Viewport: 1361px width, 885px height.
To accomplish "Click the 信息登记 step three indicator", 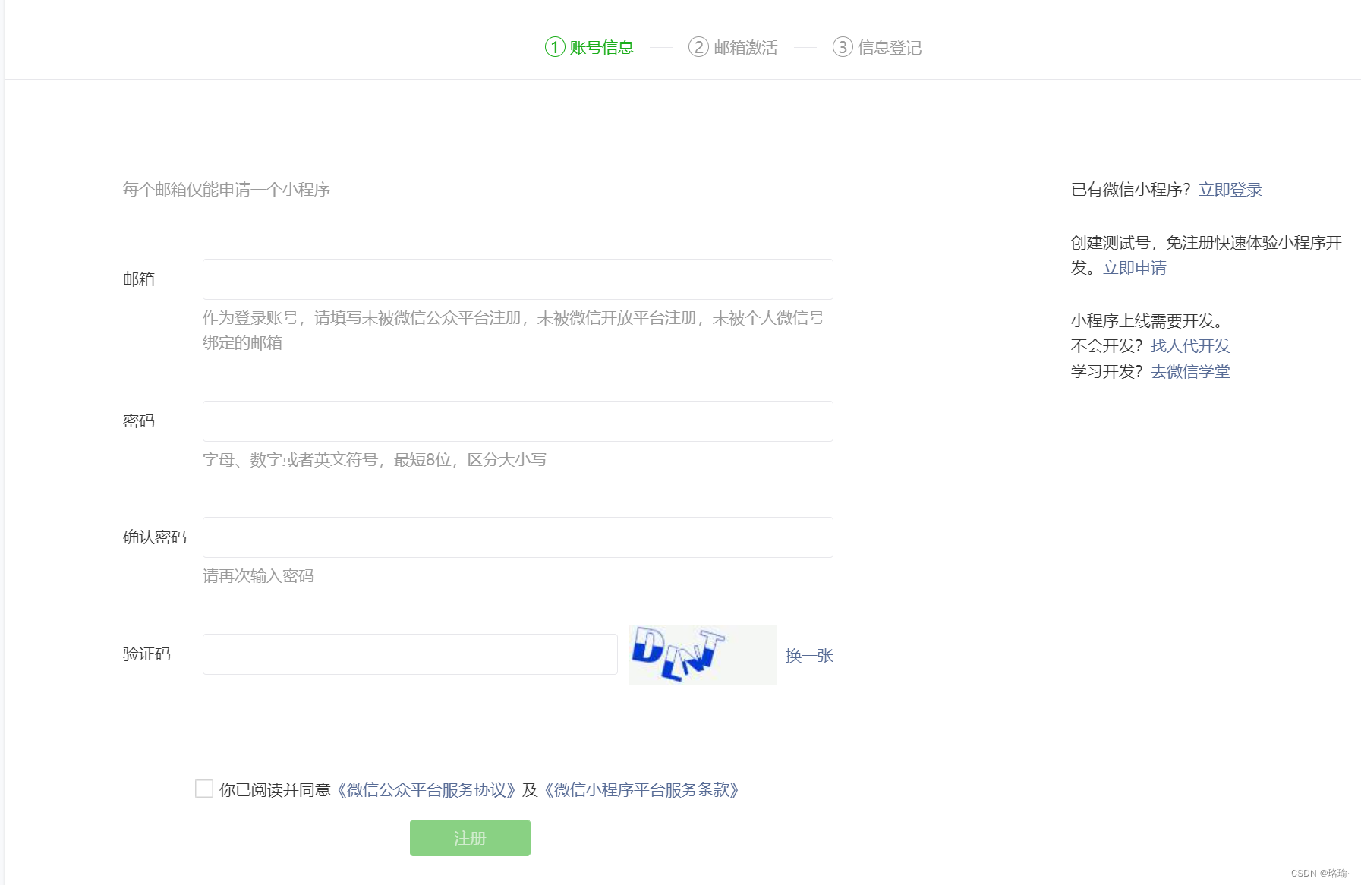I will (x=877, y=47).
